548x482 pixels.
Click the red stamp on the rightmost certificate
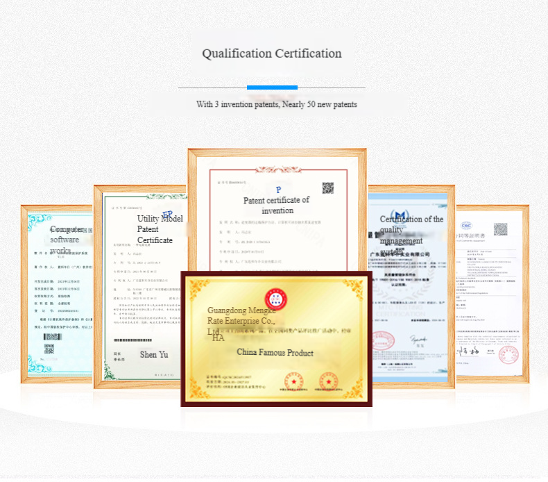pyautogui.click(x=508, y=354)
